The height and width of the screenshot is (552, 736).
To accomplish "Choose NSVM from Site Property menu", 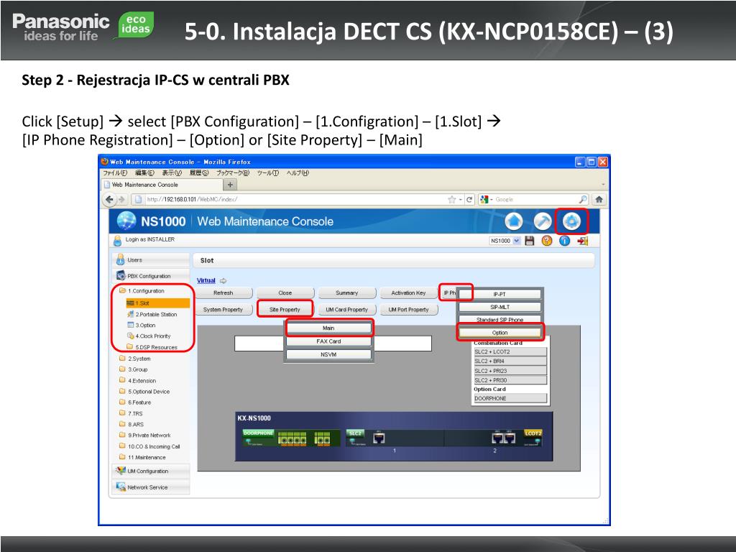I will point(328,355).
